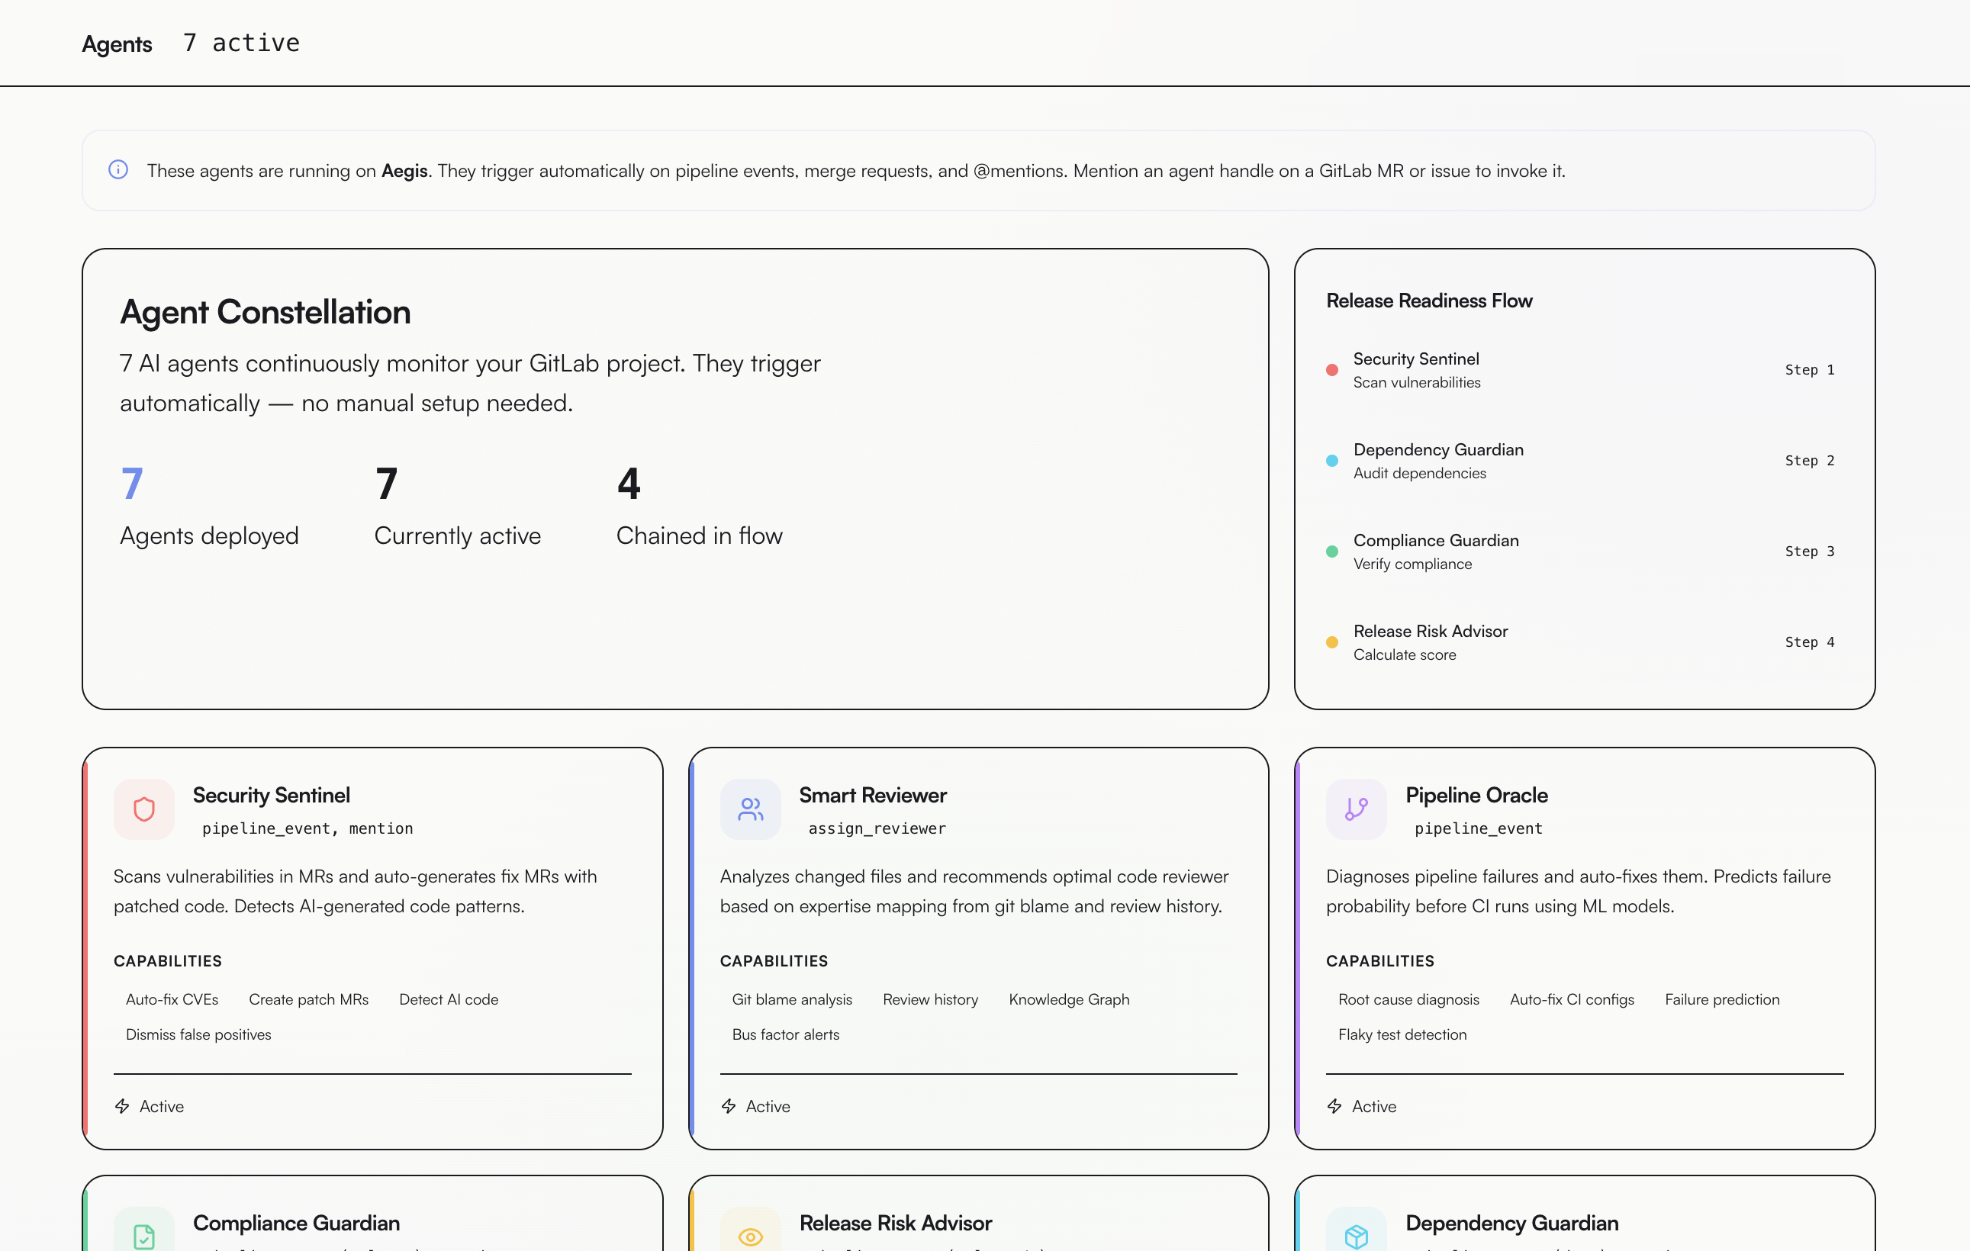
Task: Click the "Auto-fix CVEs" capability tag
Action: coord(172,999)
